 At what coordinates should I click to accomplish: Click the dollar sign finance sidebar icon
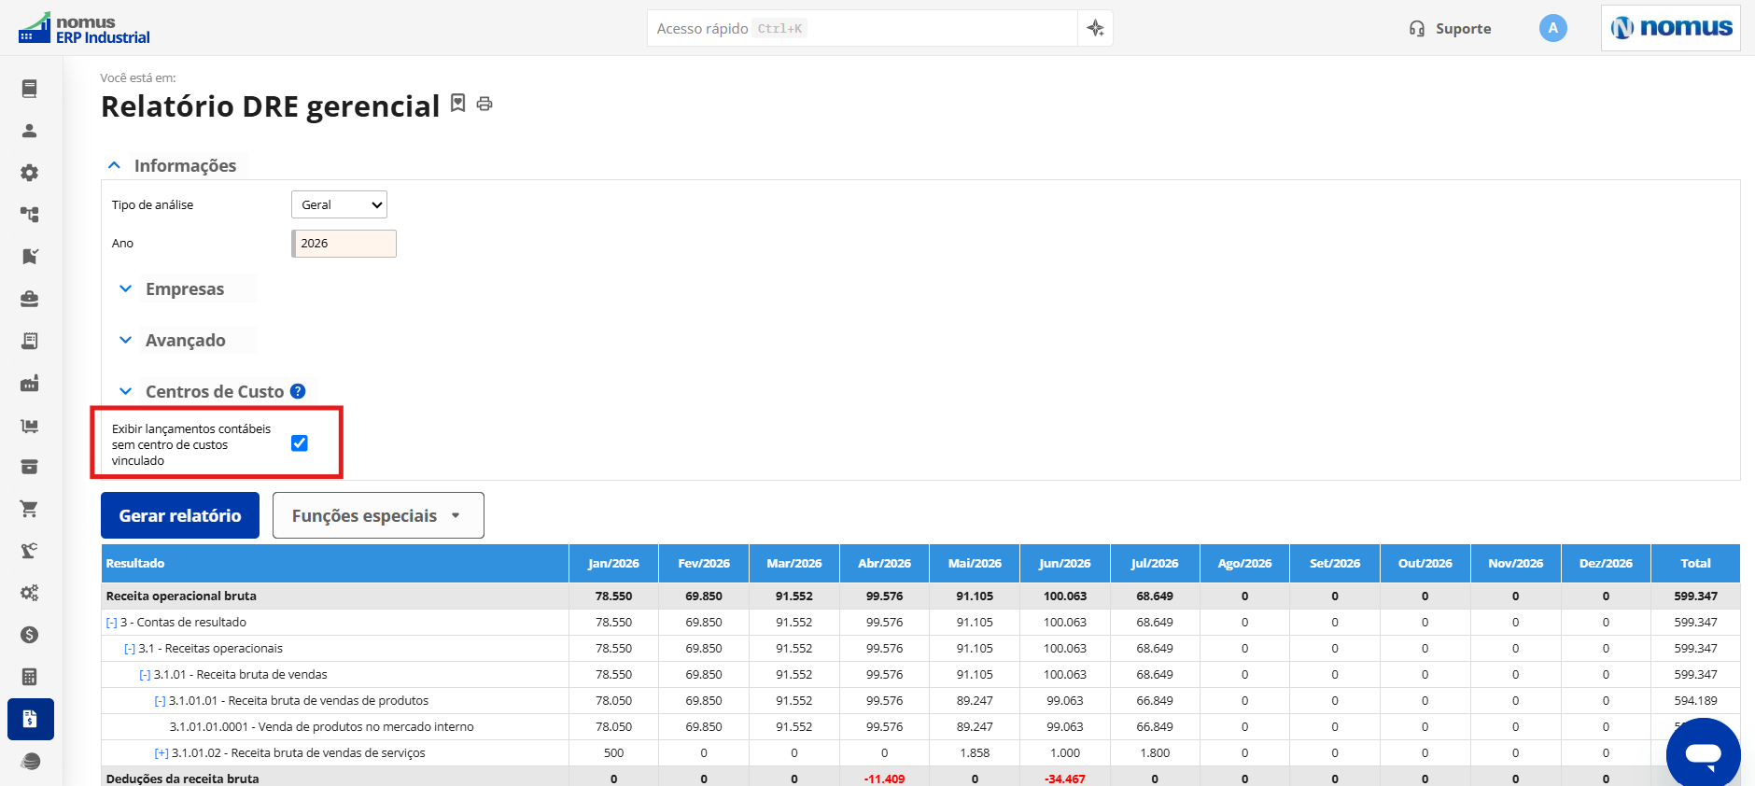pos(30,635)
